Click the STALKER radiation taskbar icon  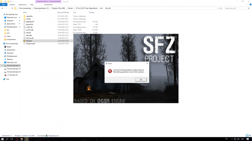[x=26, y=139]
